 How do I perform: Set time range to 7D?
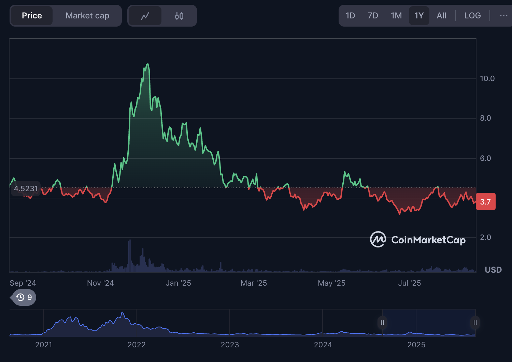click(x=373, y=16)
